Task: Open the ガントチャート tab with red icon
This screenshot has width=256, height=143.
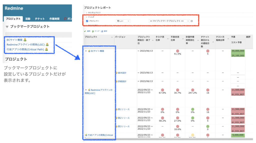Action: click(x=68, y=19)
